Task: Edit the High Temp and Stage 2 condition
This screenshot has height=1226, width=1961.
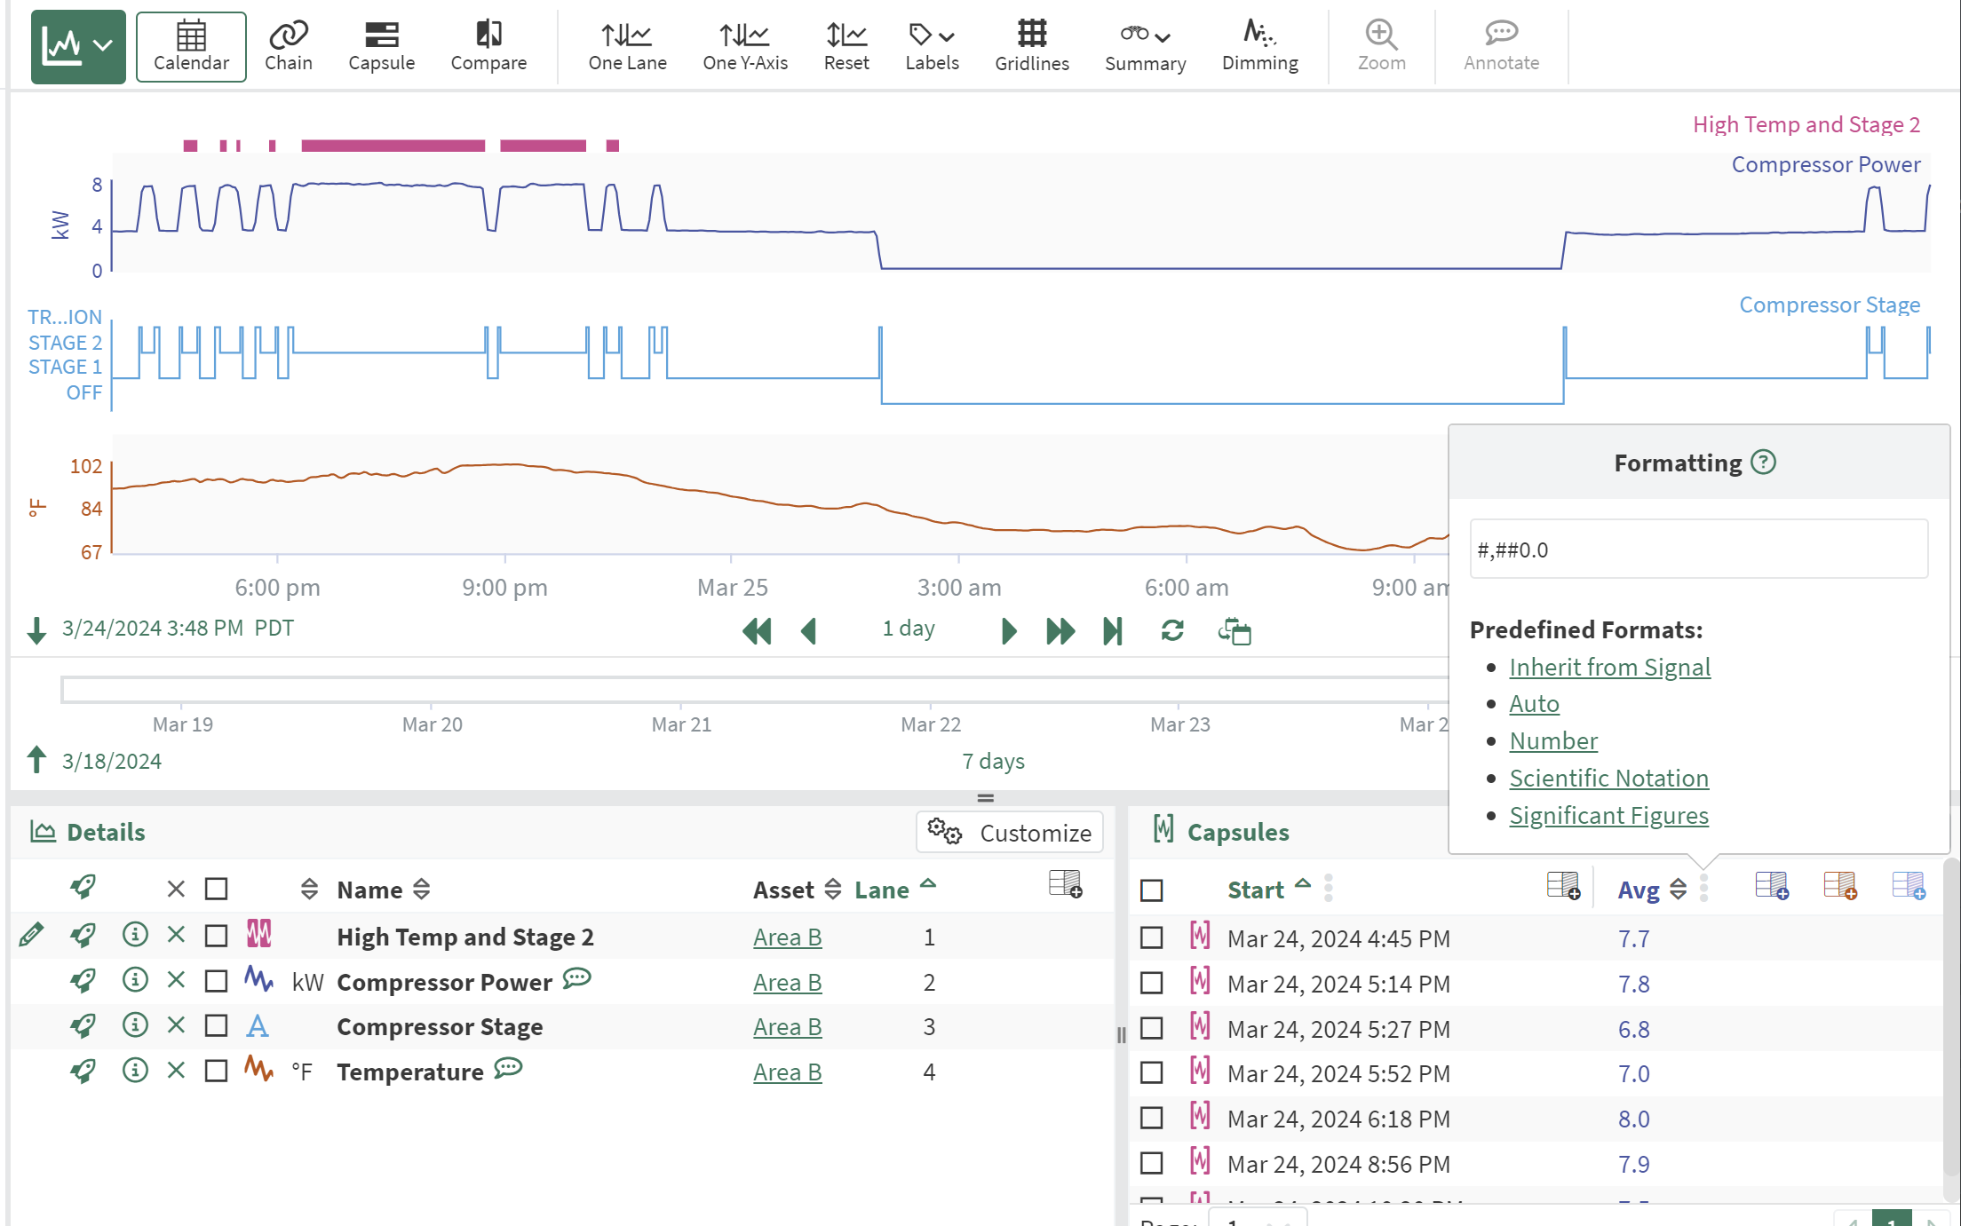Action: 31,935
